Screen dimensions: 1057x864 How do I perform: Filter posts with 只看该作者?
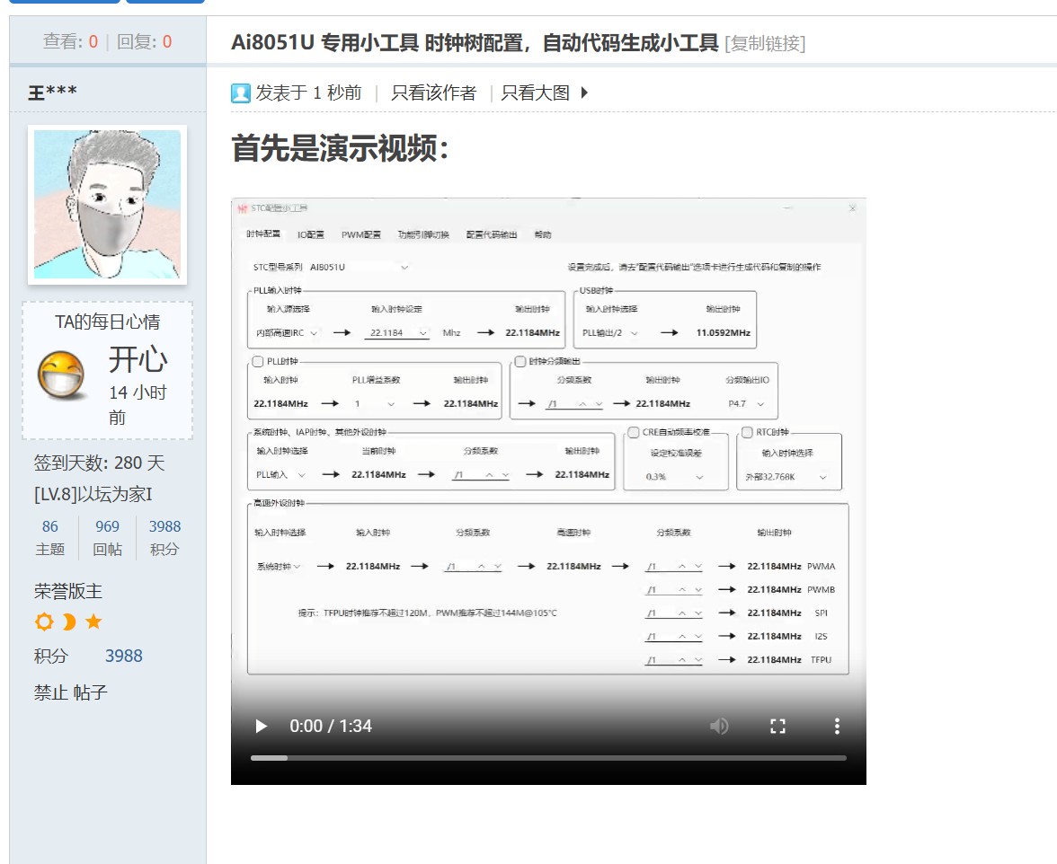pyautogui.click(x=433, y=93)
